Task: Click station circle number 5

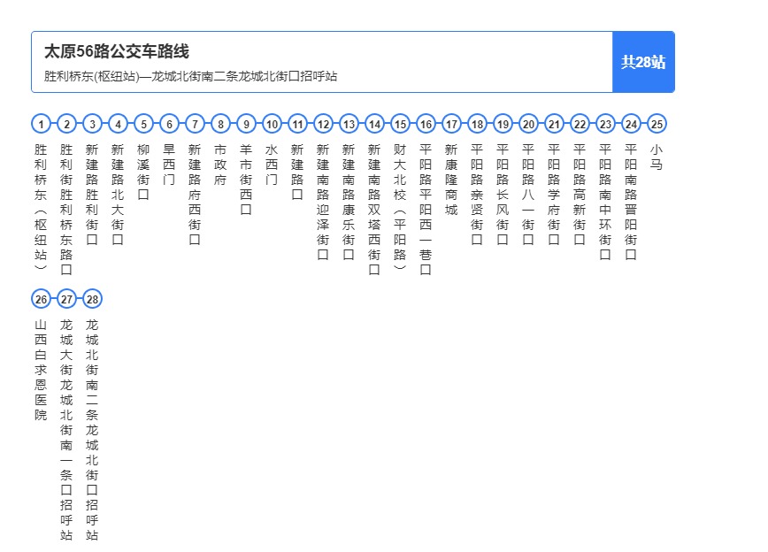Action: point(143,124)
